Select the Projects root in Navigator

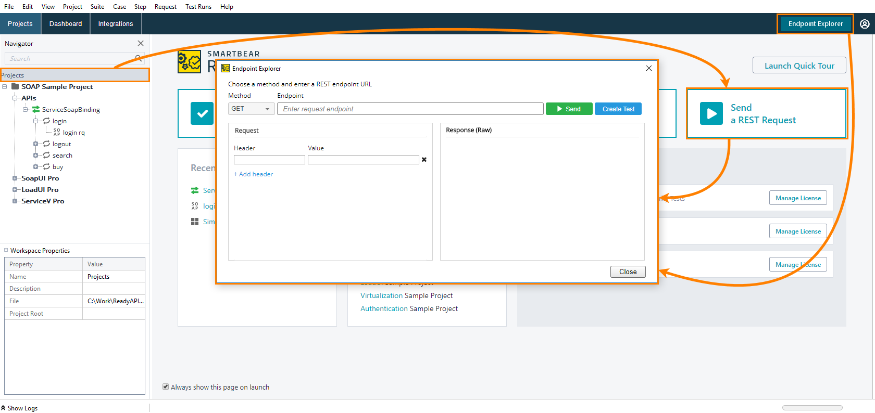pos(75,75)
